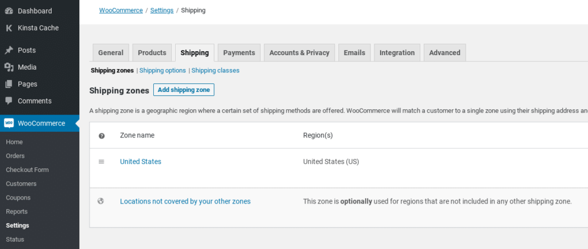The height and width of the screenshot is (249, 588).
Task: Click the Dashboard gauge icon in sidebar
Action: [x=9, y=11]
